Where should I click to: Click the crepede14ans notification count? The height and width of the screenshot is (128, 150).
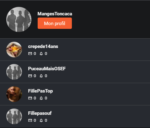tap(46, 54)
